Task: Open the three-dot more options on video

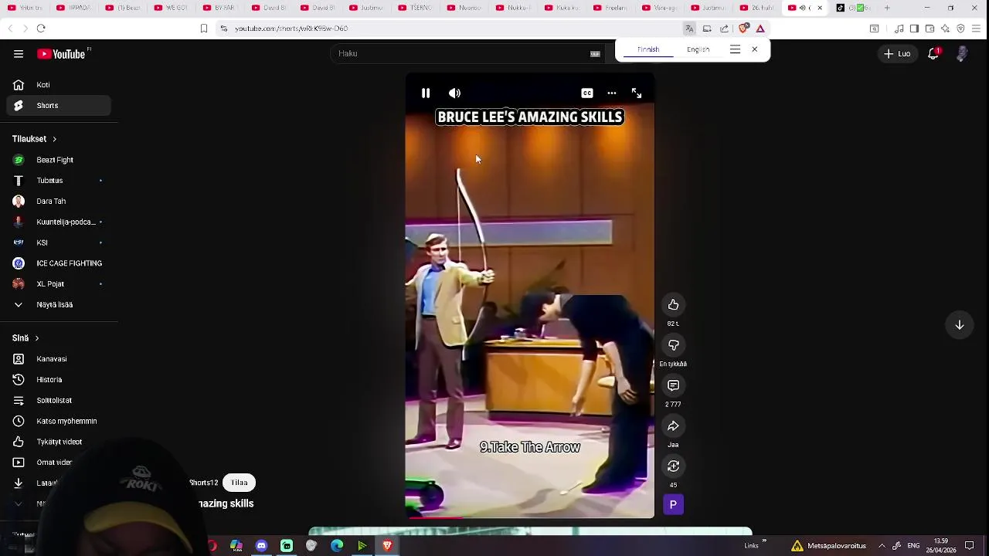Action: click(x=612, y=93)
